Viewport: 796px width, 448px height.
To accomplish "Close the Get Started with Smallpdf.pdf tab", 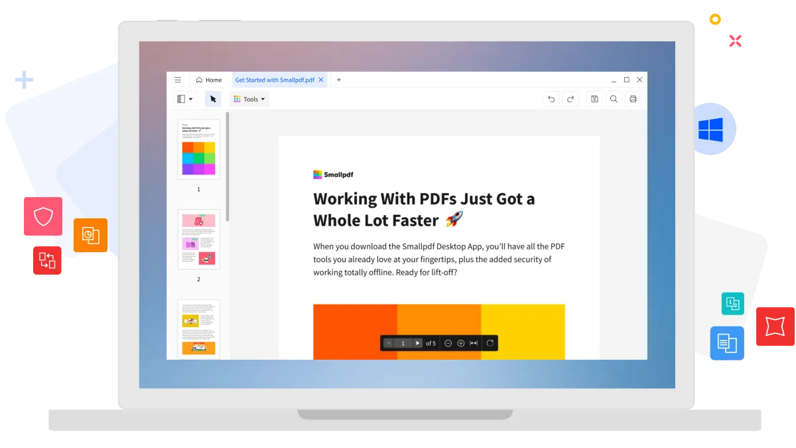I will point(320,79).
